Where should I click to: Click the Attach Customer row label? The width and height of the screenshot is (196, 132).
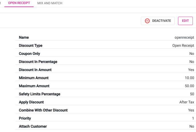click(x=33, y=126)
